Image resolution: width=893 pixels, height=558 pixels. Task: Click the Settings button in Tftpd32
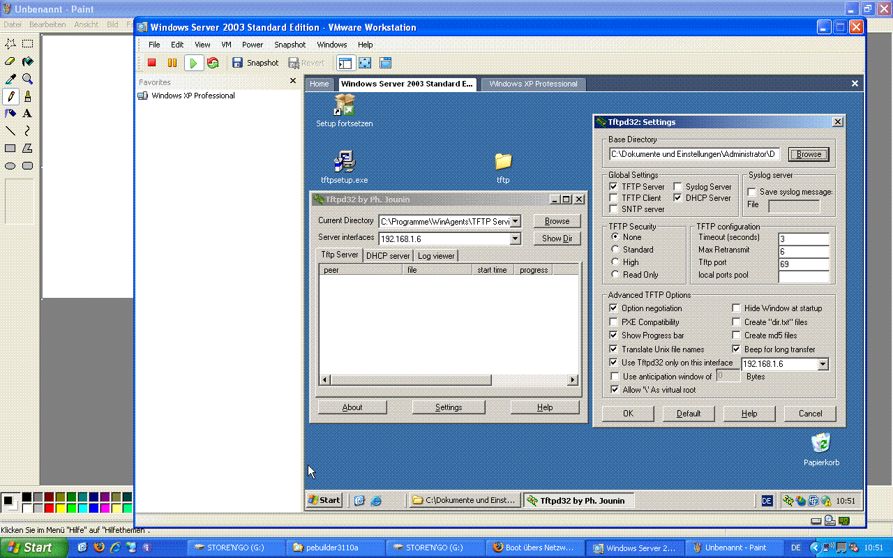[x=449, y=407]
